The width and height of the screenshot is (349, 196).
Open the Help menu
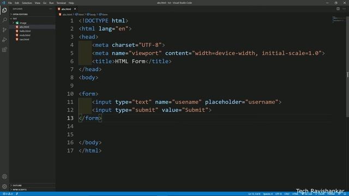71,3
